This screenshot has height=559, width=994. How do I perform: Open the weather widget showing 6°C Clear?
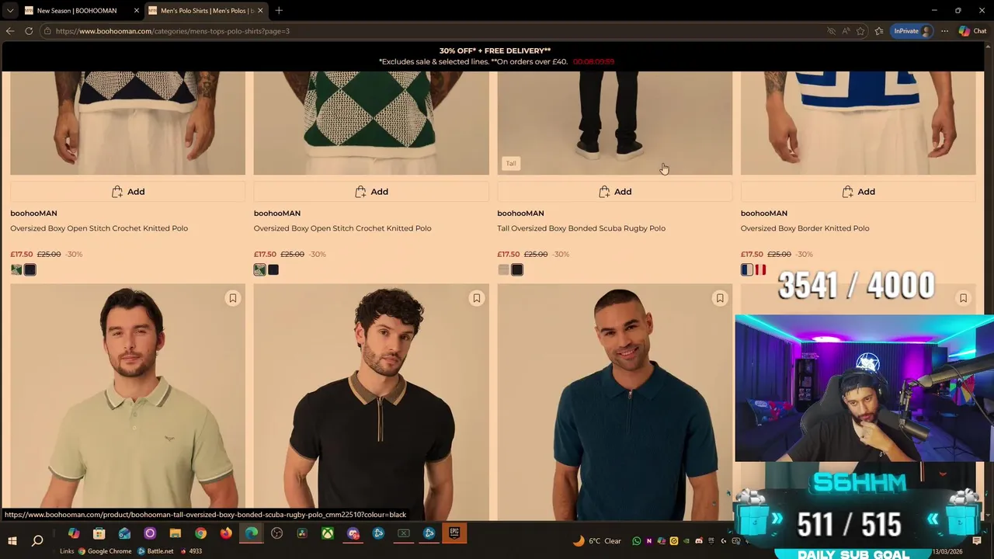(597, 541)
